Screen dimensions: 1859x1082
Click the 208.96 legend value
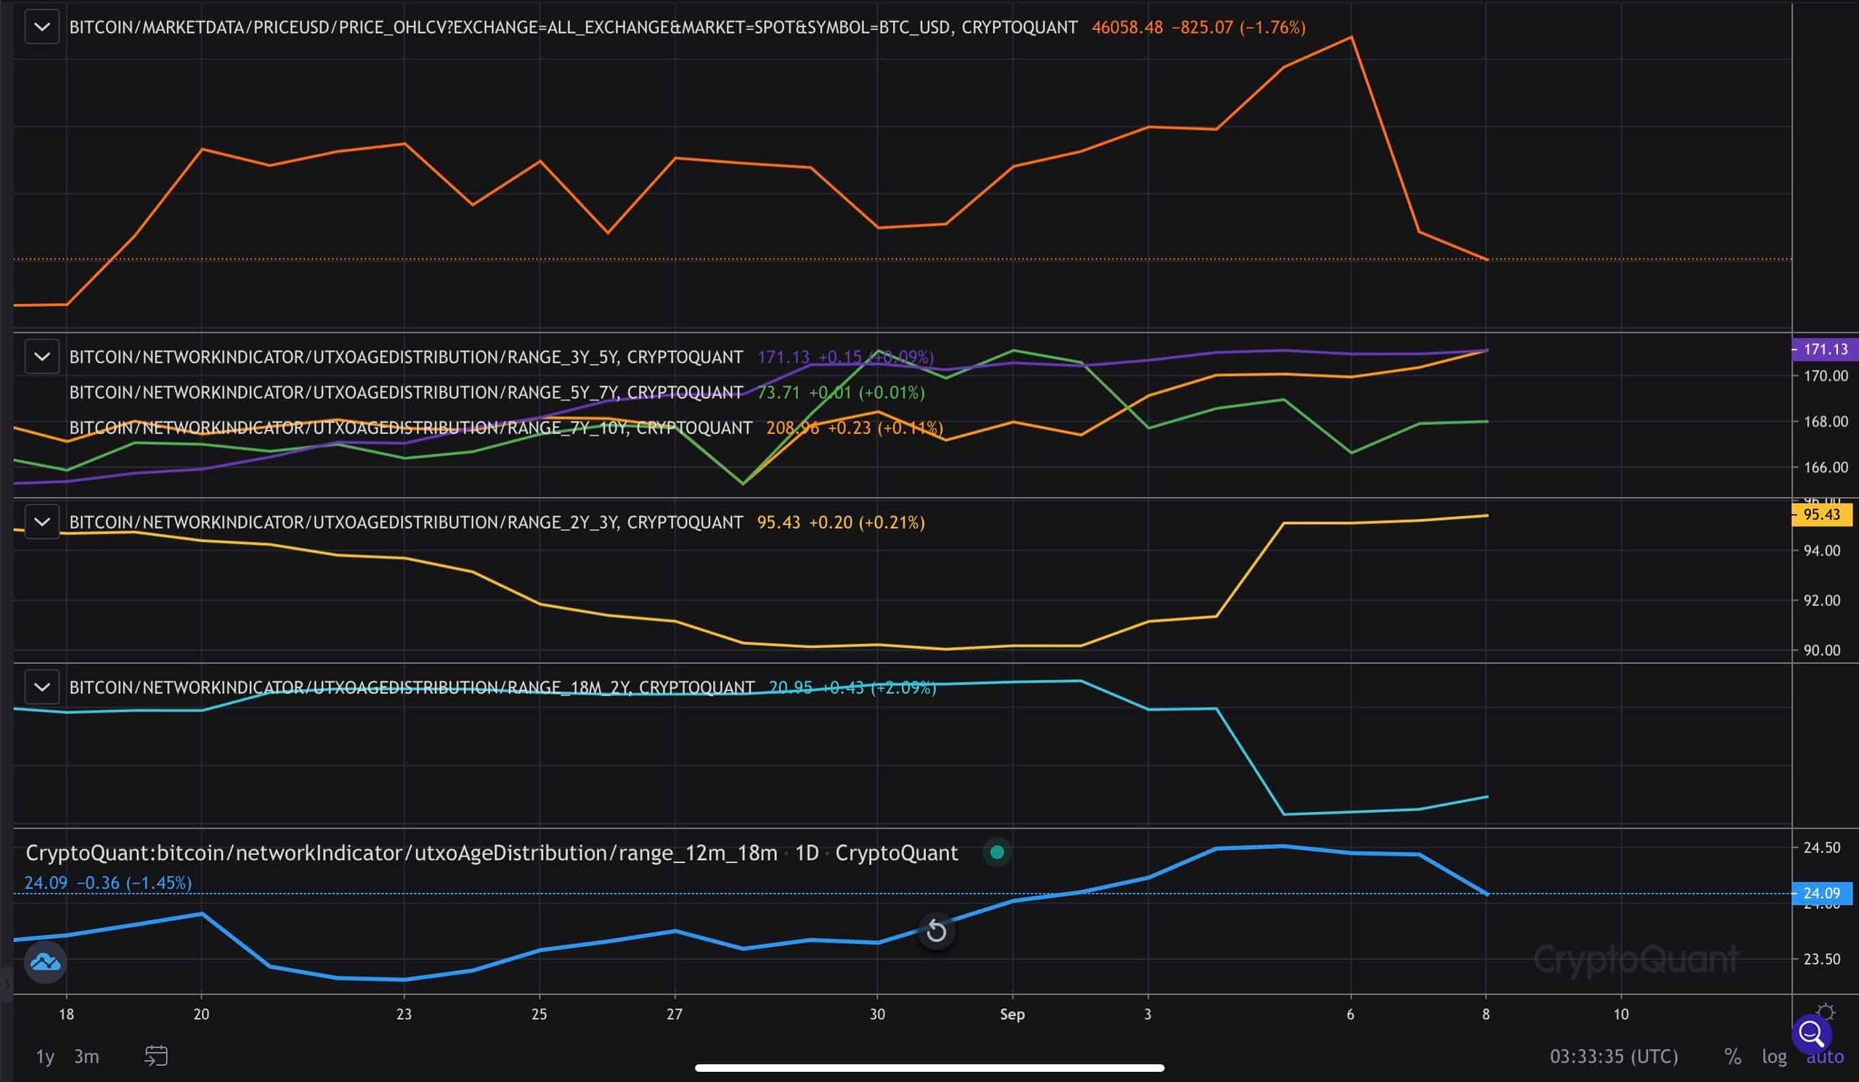[792, 427]
